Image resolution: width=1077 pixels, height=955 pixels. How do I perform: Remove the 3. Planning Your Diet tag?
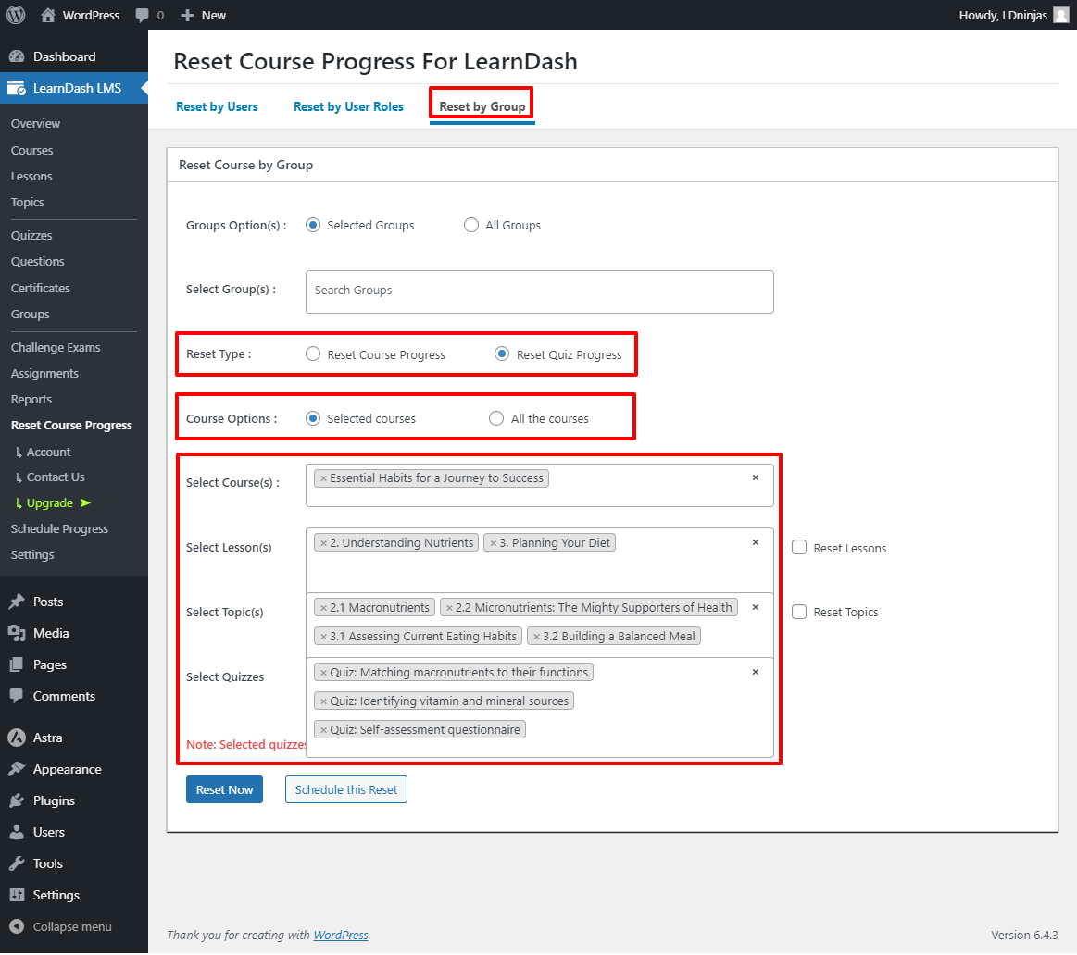tap(494, 544)
